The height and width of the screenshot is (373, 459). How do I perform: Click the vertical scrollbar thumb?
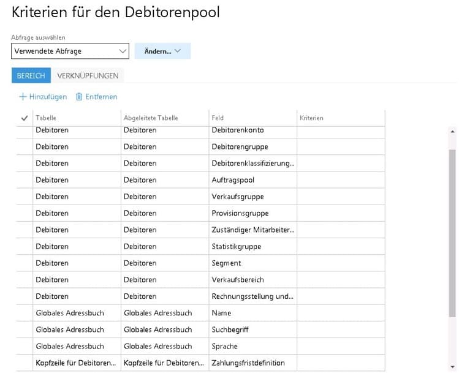[453, 233]
